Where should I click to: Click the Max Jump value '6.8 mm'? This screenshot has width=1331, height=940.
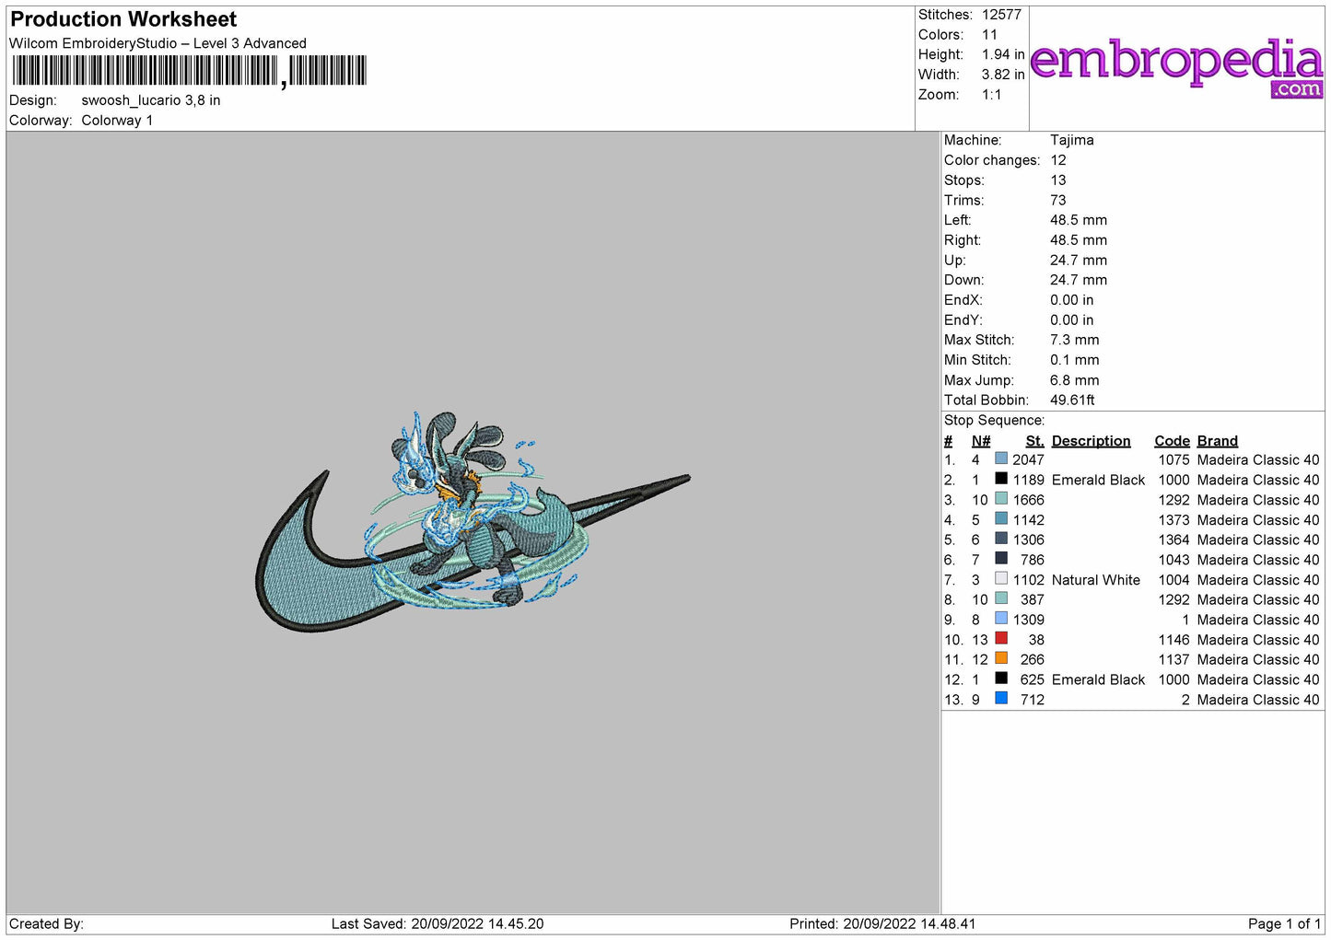pos(1075,380)
